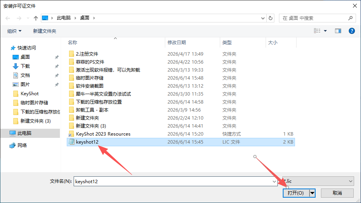
Task: Sort by 类型 column header
Action: click(x=227, y=43)
